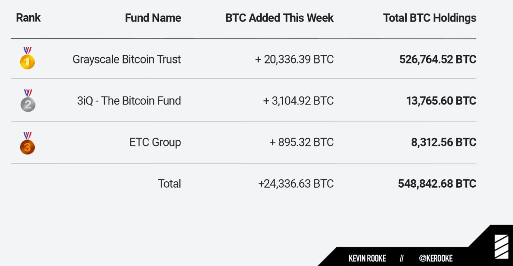Click the + 895.32 BTC value
513x266 pixels.
pos(302,142)
